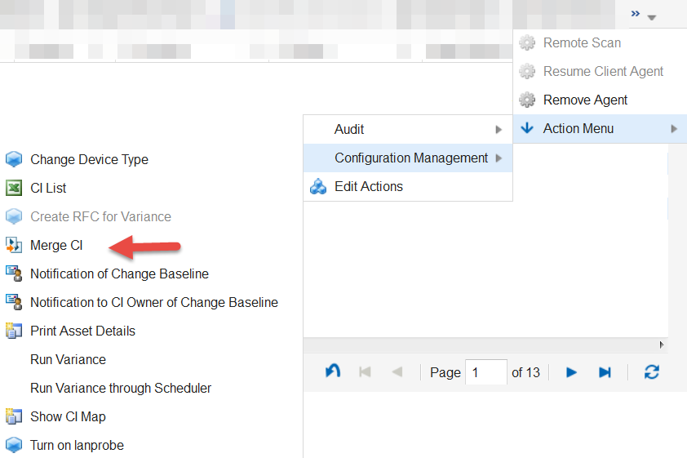Select Notification of Change Baseline

[x=119, y=273]
